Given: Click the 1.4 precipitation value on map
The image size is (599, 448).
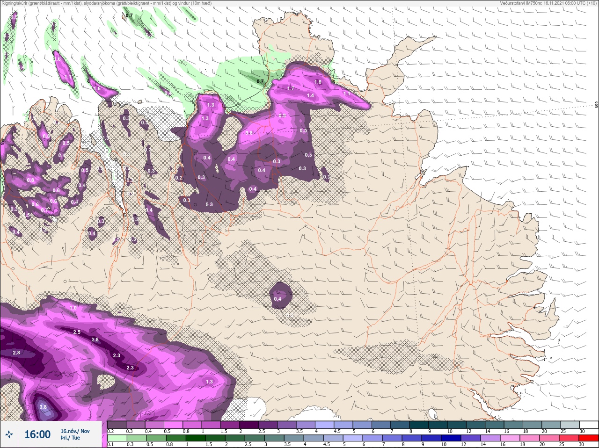Looking at the screenshot, I should pos(310,95).
